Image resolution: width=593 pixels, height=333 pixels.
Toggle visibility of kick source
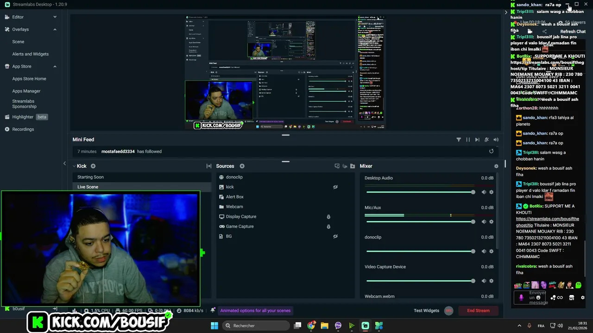tap(335, 187)
